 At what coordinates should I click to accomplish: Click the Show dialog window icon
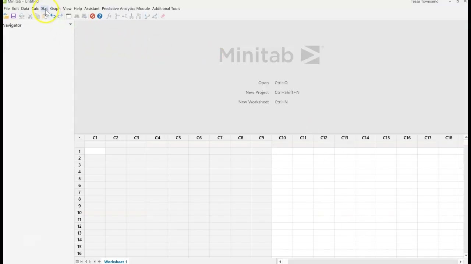tap(68, 16)
